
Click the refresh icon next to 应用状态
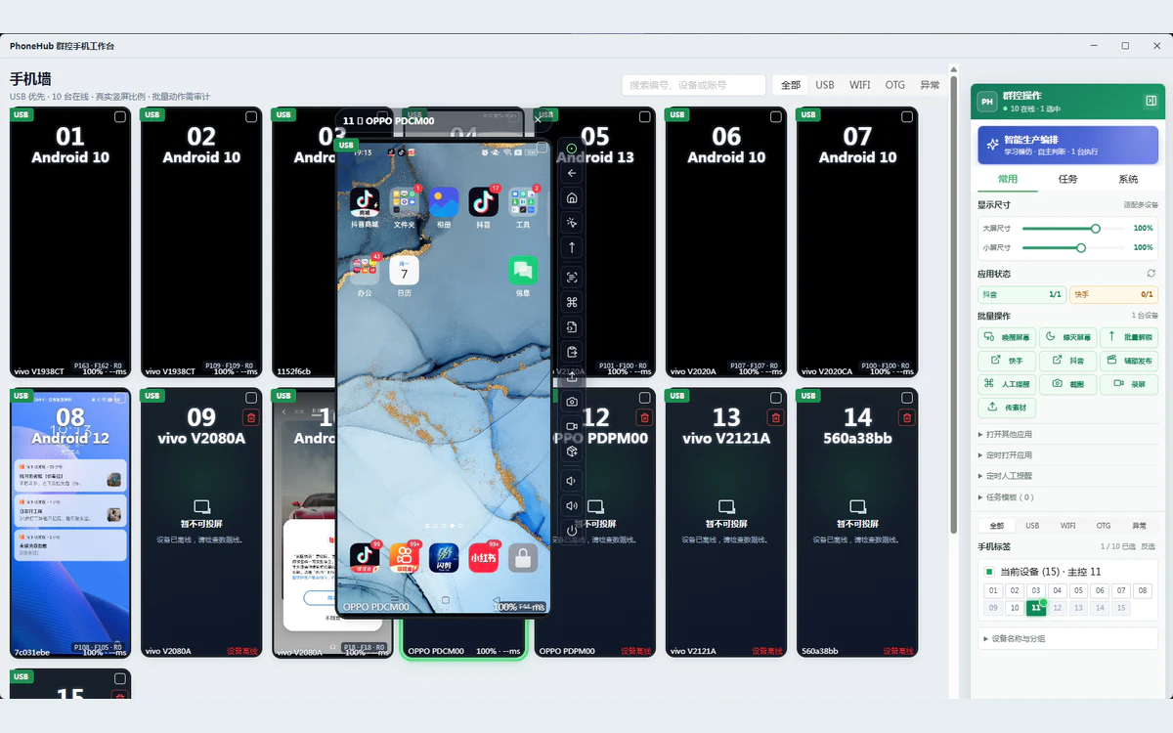tap(1151, 274)
